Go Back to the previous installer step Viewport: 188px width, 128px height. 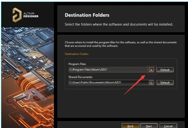click(x=130, y=126)
